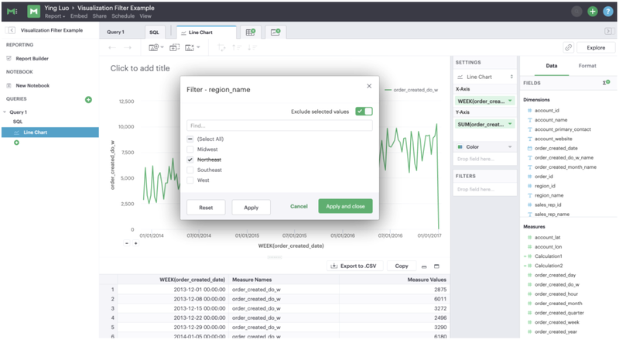This screenshot has height=340, width=619.
Task: Zoom in chart with the plus button
Action: [135, 243]
